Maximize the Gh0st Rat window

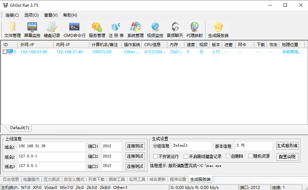285,5
